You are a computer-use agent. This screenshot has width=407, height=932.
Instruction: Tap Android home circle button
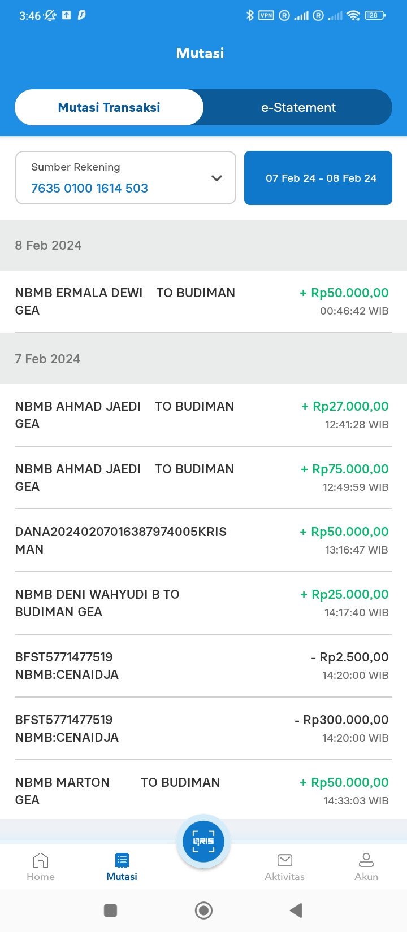pyautogui.click(x=203, y=910)
